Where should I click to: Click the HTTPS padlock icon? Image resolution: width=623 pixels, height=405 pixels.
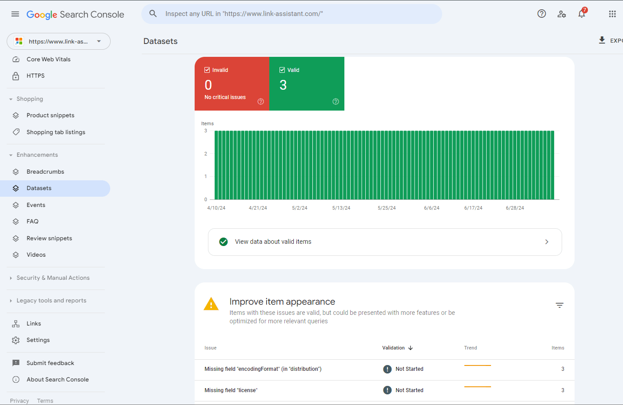tap(16, 76)
